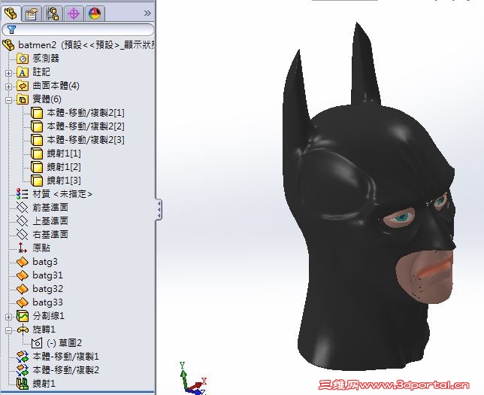Select the batg33 surface feature icon
Screen dimensions: 484x395
pos(23,302)
